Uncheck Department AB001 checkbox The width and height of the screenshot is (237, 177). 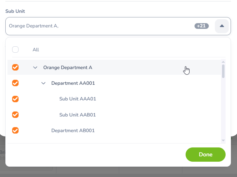pos(15,130)
